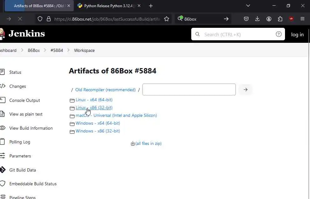
Task: Open a new browser tab
Action: (x=151, y=6)
